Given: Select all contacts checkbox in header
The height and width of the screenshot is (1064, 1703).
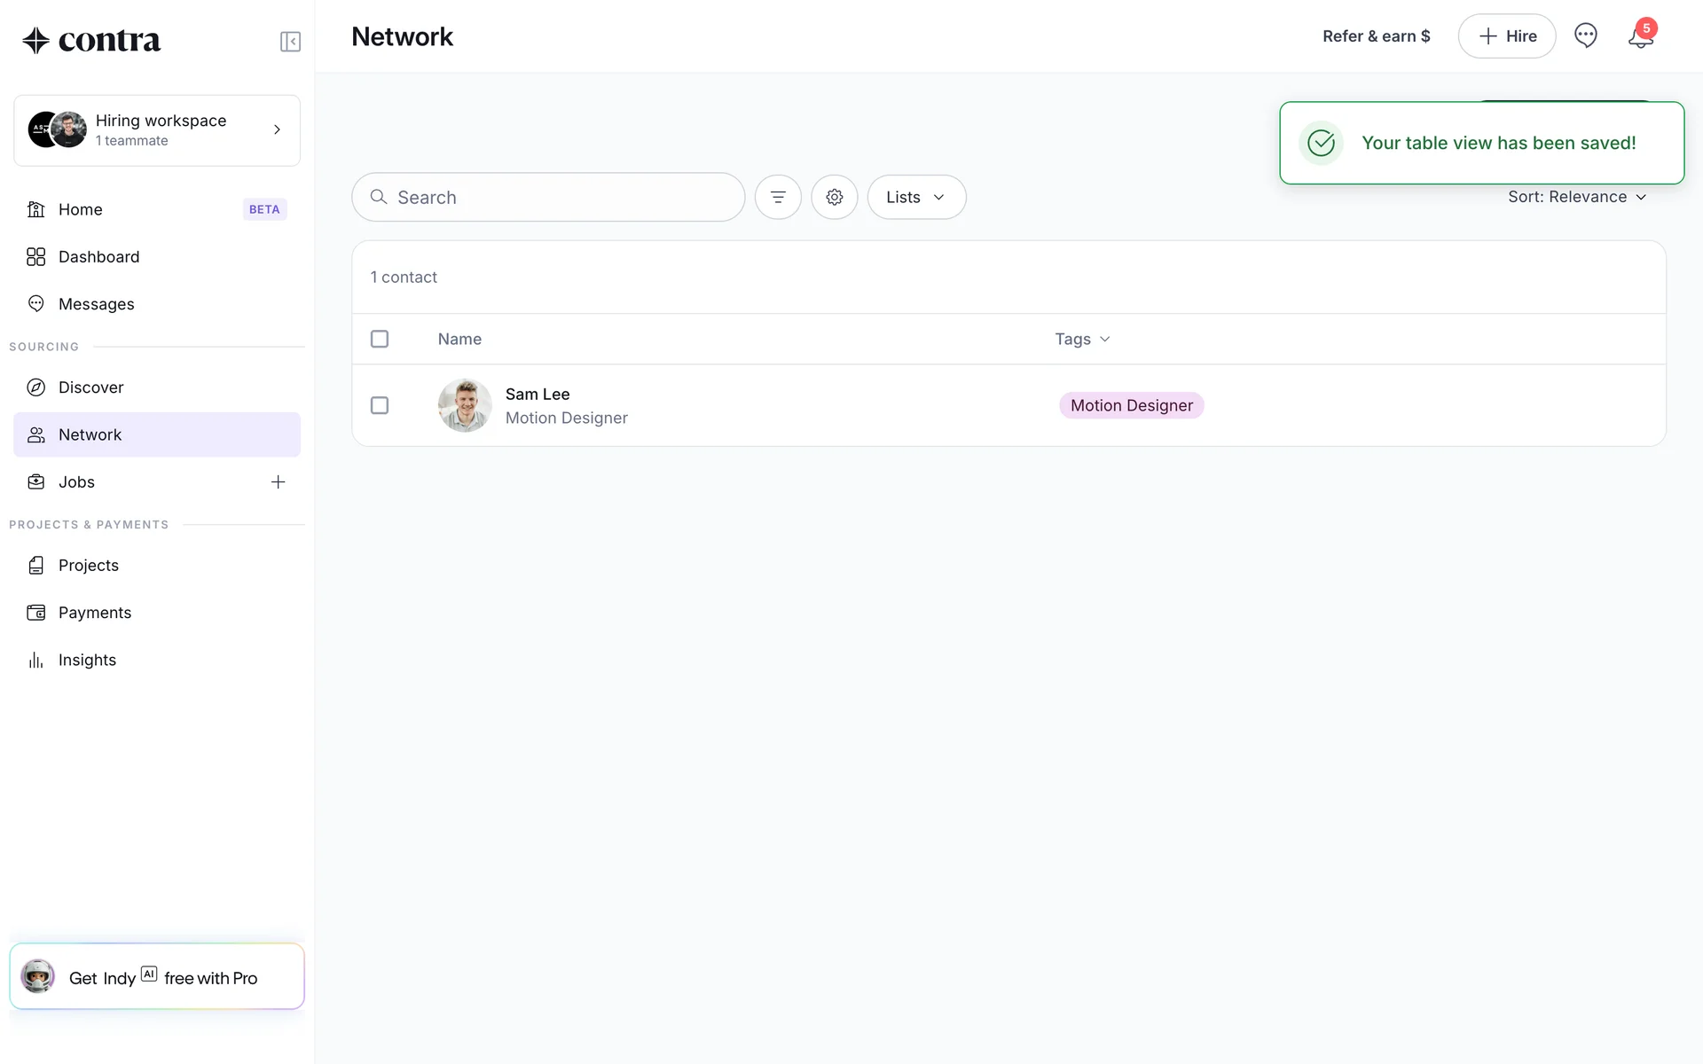Looking at the screenshot, I should (380, 339).
